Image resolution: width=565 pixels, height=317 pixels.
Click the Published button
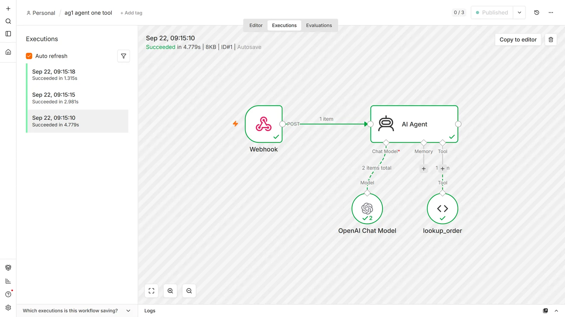point(492,13)
